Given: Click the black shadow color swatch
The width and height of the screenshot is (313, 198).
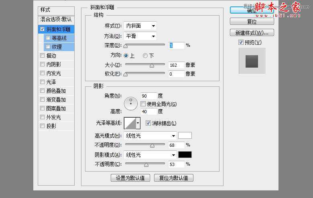Looking at the screenshot, I should click(185, 155).
